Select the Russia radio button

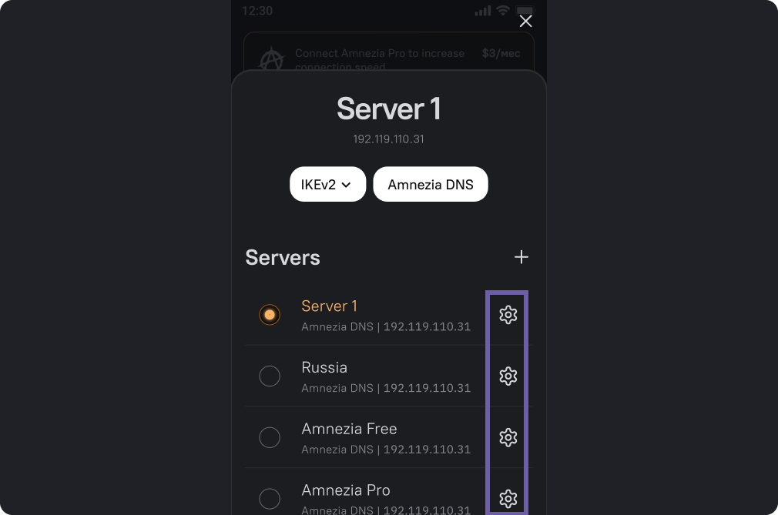[x=270, y=376]
